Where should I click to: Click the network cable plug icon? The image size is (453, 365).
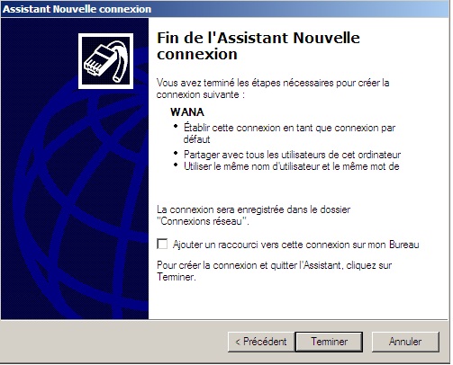(x=106, y=61)
